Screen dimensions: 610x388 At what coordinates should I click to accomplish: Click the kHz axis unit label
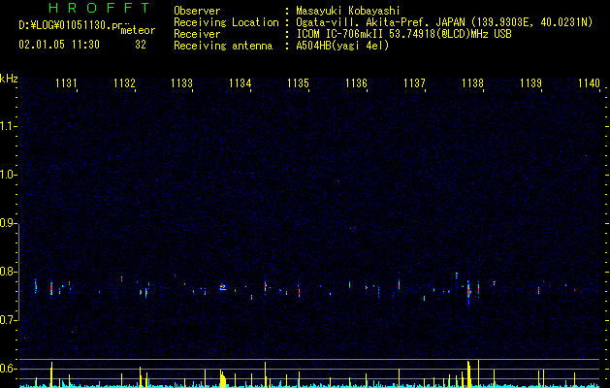[9, 79]
